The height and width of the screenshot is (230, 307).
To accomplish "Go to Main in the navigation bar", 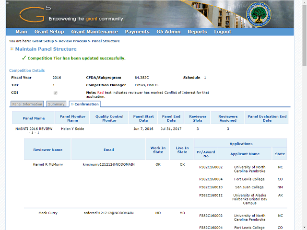I will tap(21, 32).
